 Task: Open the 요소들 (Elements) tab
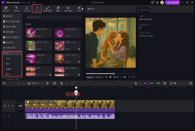pyautogui.click(x=27, y=9)
